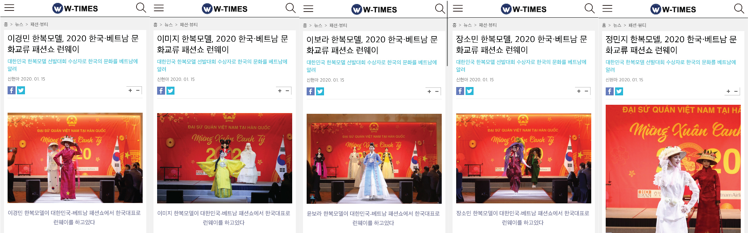This screenshot has width=748, height=233.
Task: Open the 이보라 blue hanbok runway photo
Action: click(374, 159)
